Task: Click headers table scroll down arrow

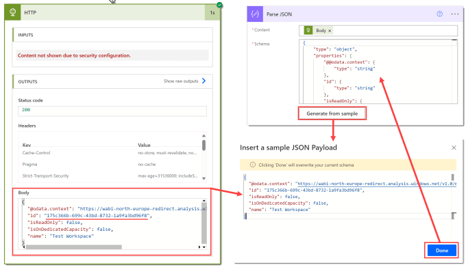Action: pyautogui.click(x=204, y=178)
